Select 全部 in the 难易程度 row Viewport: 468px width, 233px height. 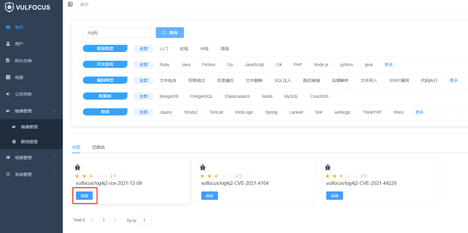144,48
